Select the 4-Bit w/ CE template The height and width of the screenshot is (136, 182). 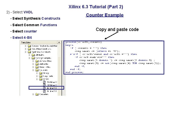pyautogui.click(x=52, y=88)
